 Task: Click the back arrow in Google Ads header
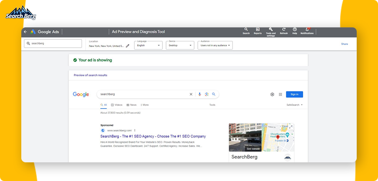(25, 32)
